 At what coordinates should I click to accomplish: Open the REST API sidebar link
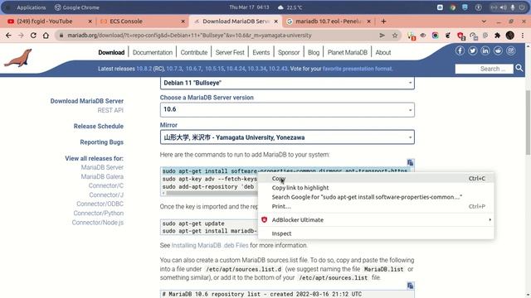(110, 110)
